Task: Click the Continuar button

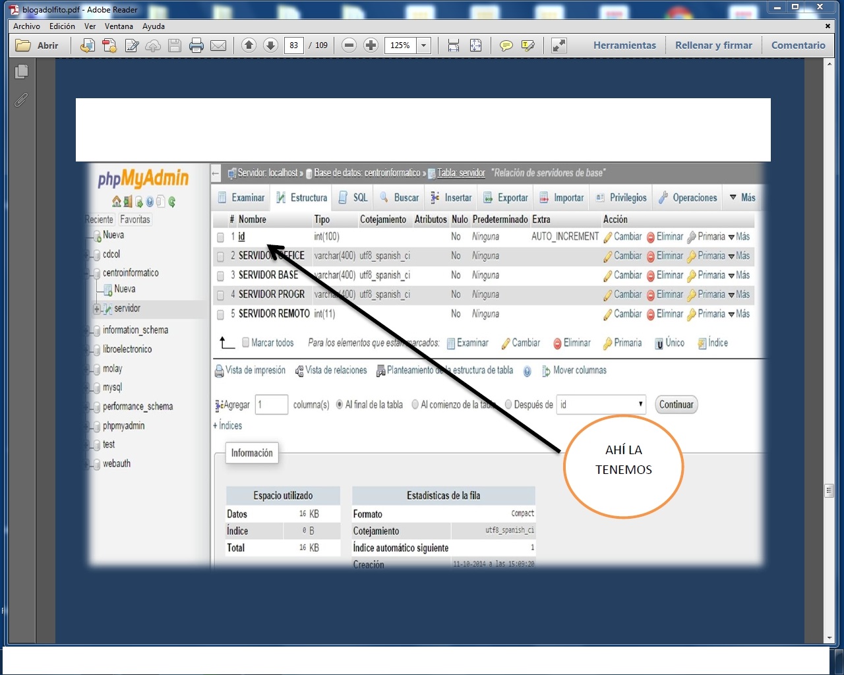Action: [676, 405]
